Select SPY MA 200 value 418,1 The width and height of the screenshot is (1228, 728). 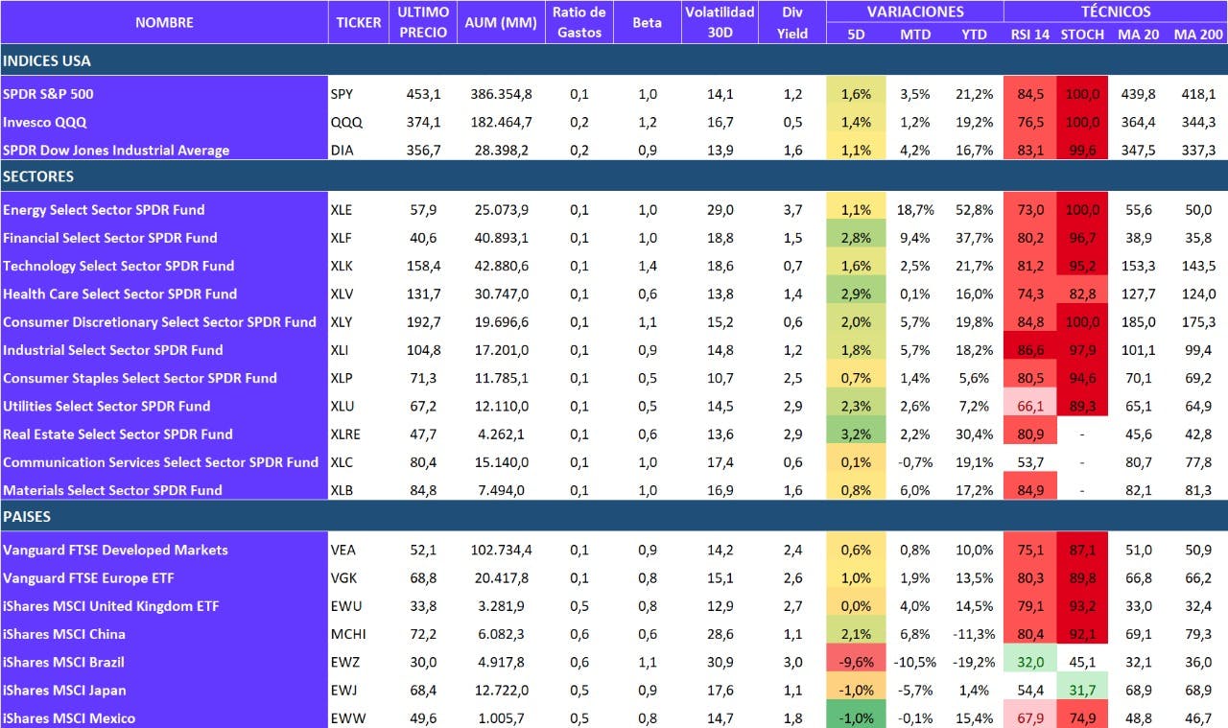[1198, 94]
